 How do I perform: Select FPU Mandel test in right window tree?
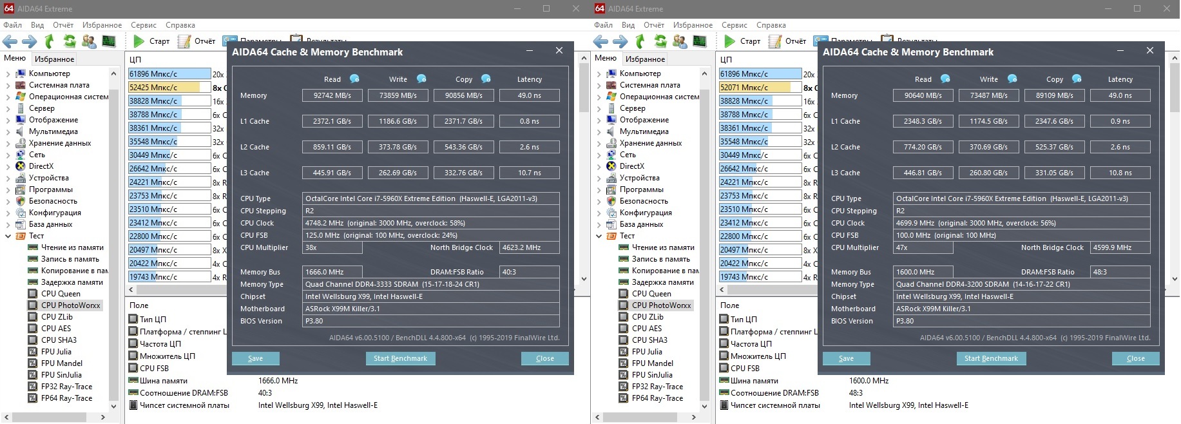pyautogui.click(x=653, y=363)
